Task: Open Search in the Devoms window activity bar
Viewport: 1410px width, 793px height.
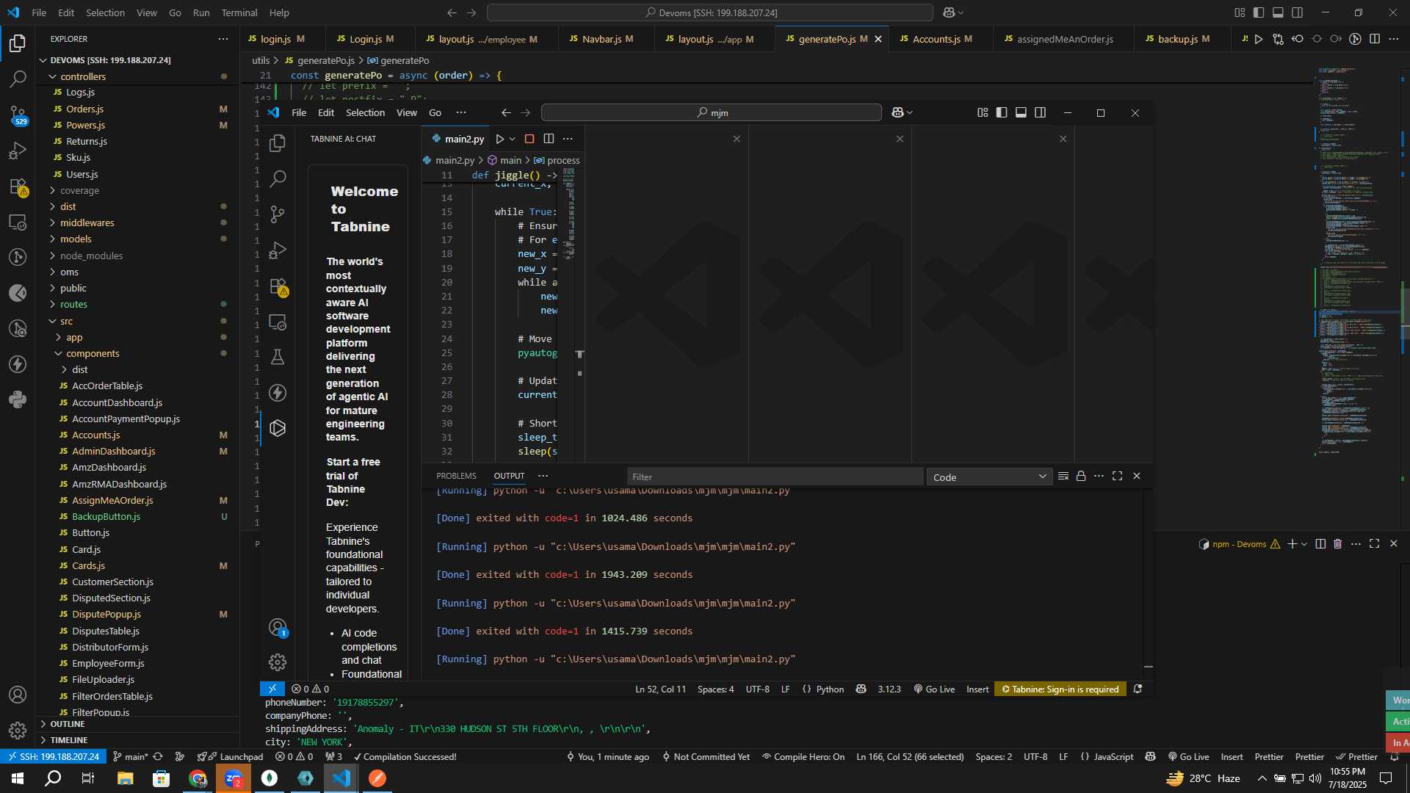Action: [18, 79]
